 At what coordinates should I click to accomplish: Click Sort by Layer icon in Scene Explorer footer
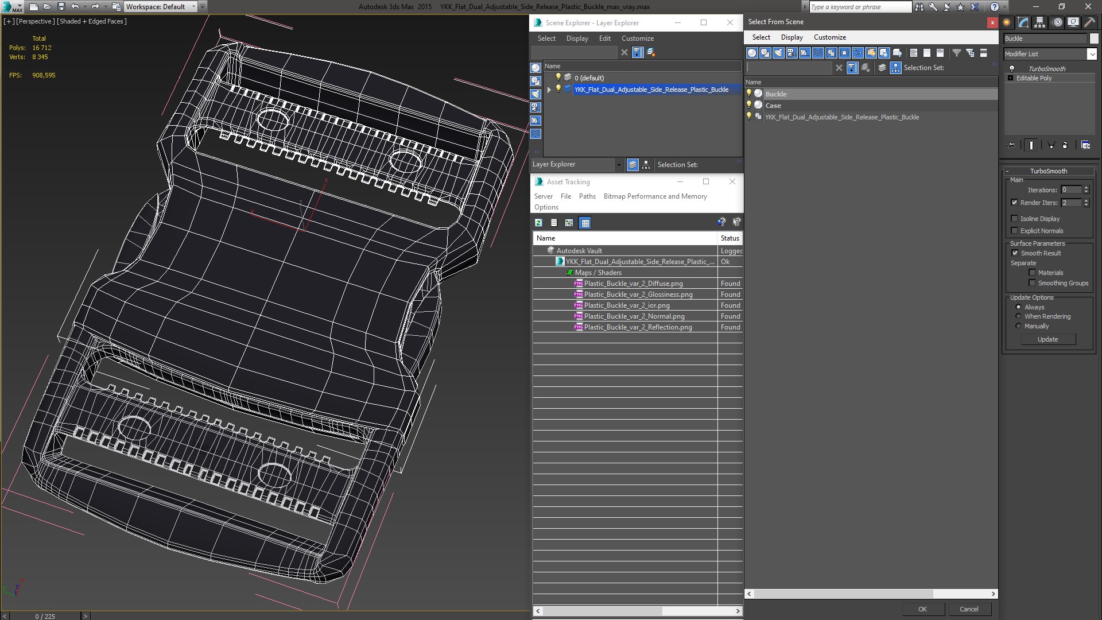[633, 165]
